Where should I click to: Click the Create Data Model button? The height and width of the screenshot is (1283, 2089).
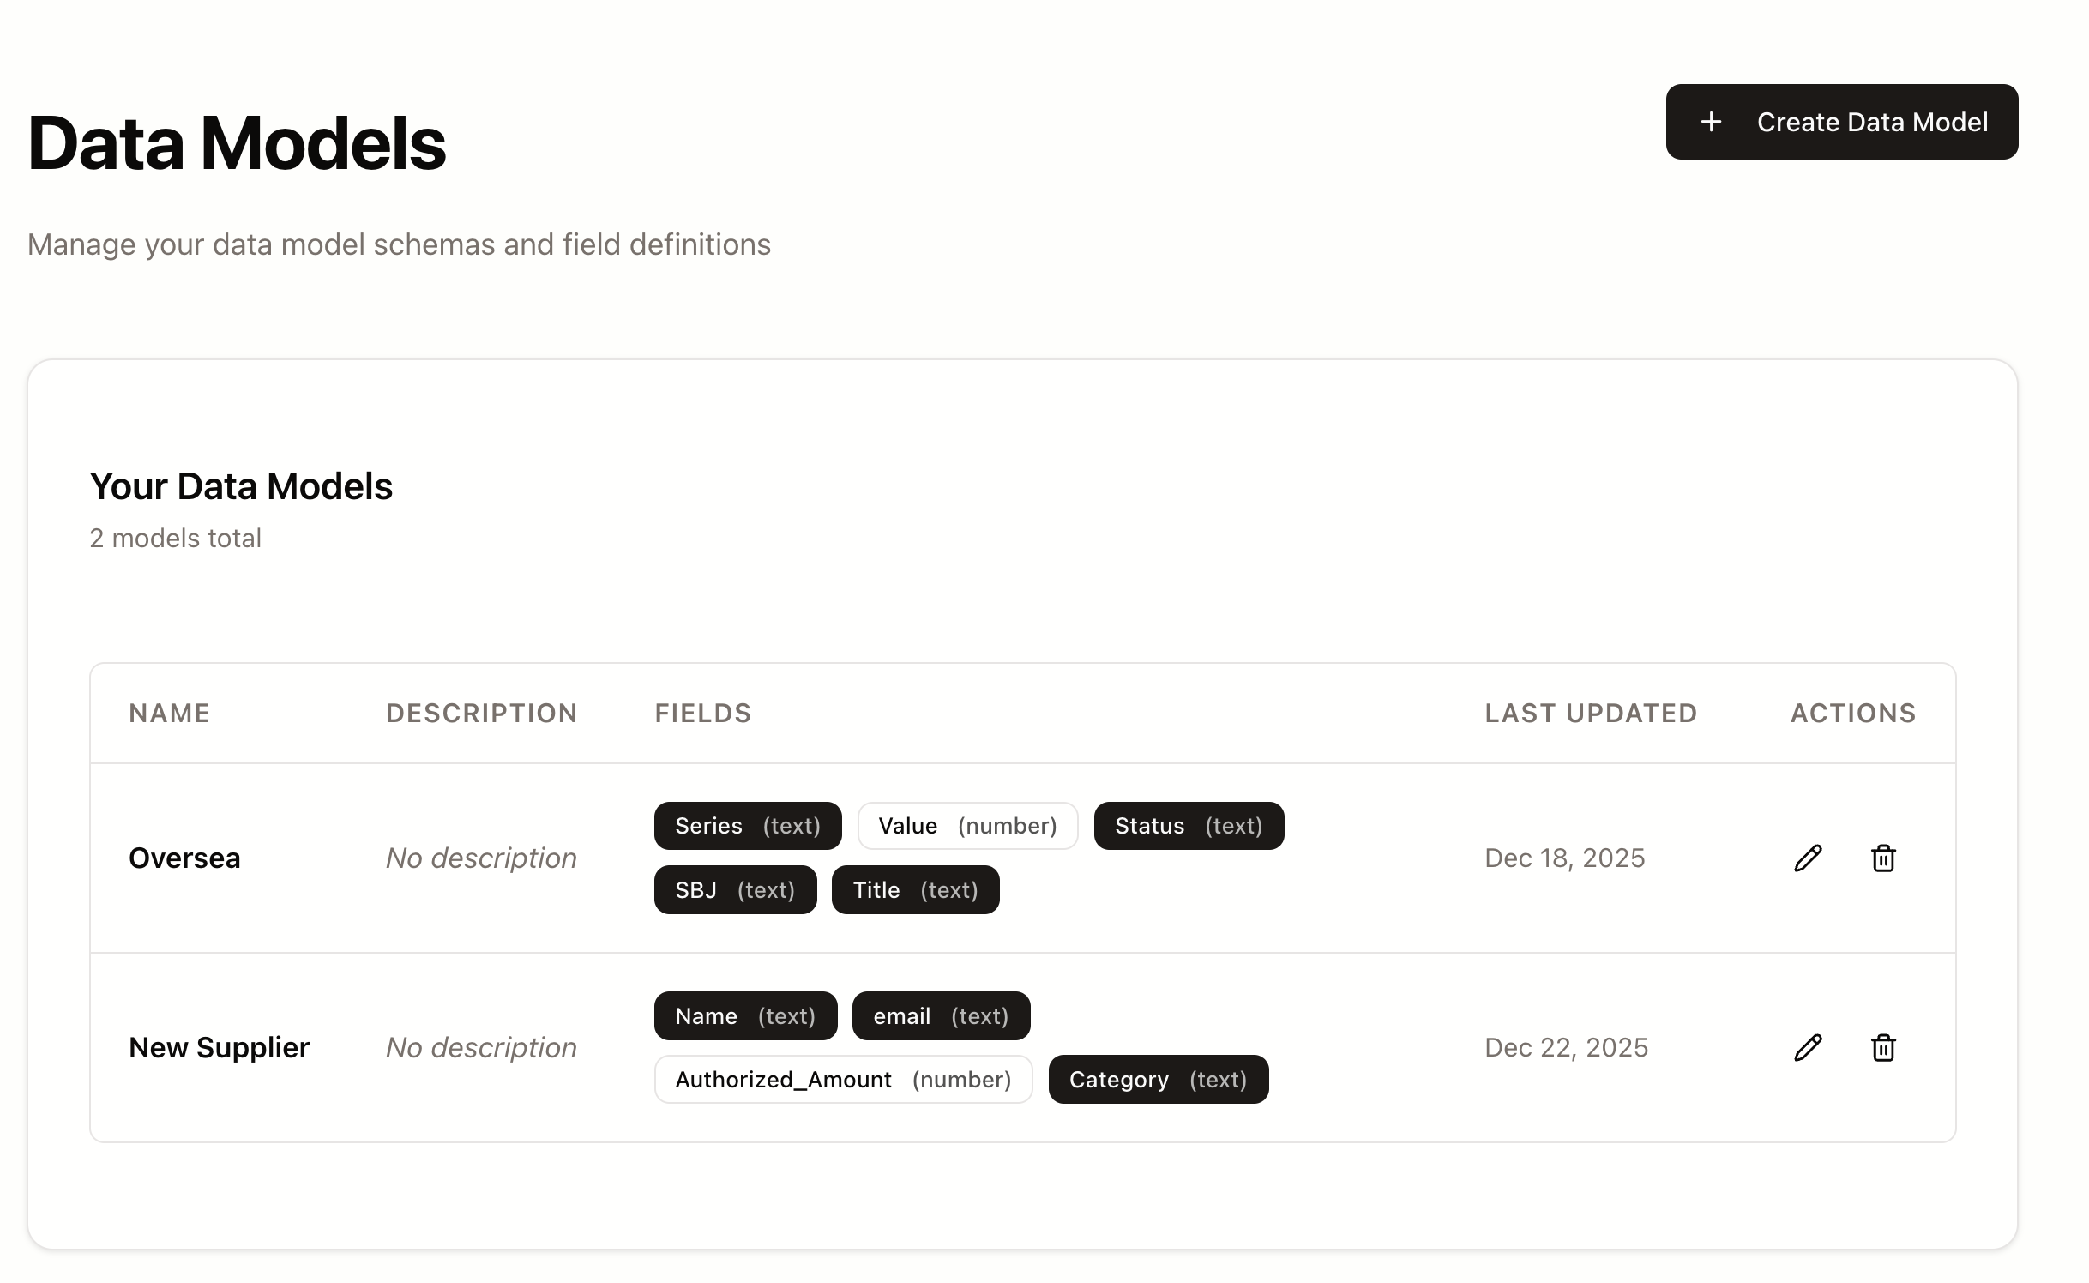[1841, 122]
